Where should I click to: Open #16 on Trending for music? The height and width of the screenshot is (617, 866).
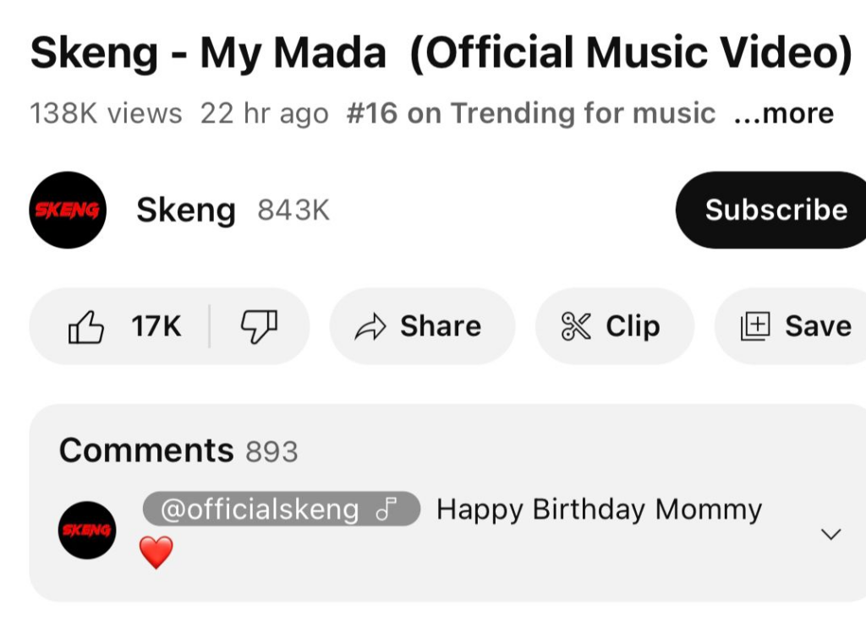click(x=531, y=114)
